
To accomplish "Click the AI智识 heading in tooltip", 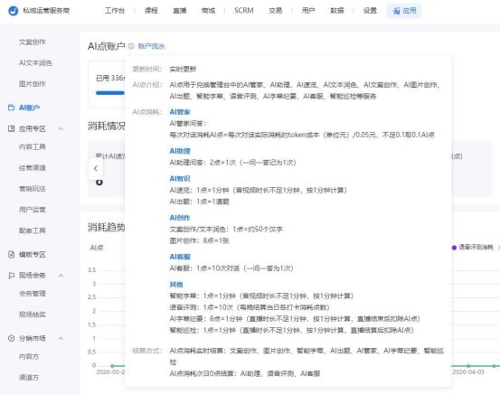I will point(180,179).
